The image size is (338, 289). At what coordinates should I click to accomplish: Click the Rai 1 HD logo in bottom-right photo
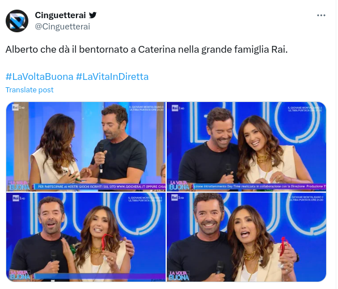[x=178, y=197]
